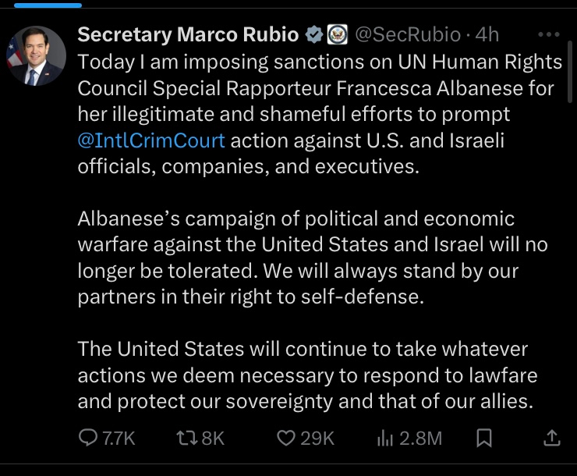Bookmark this post
Viewport: 577px width, 476px height.
[484, 439]
